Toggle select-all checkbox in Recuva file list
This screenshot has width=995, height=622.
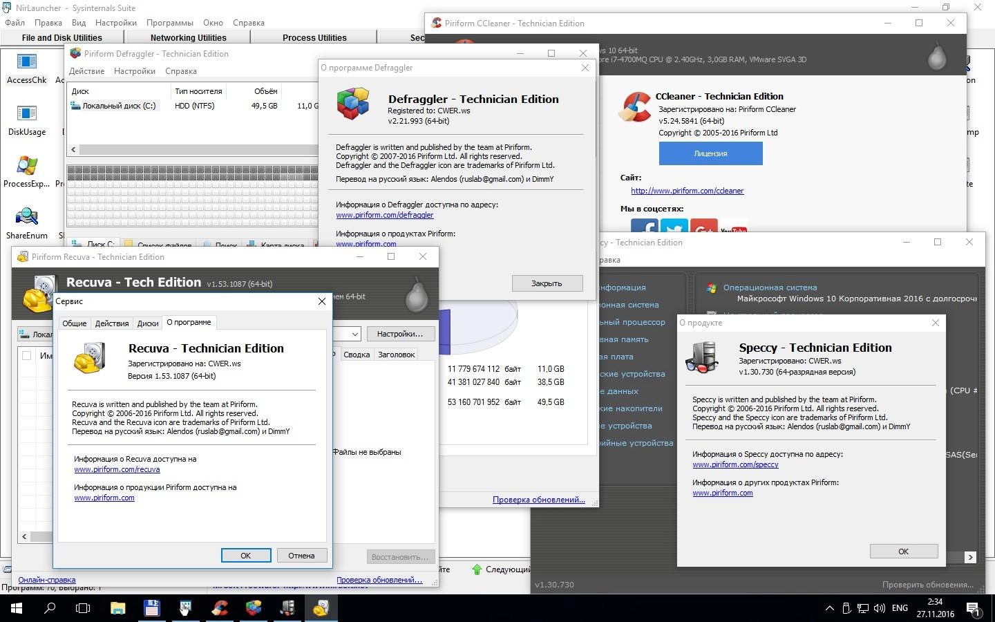coord(26,355)
